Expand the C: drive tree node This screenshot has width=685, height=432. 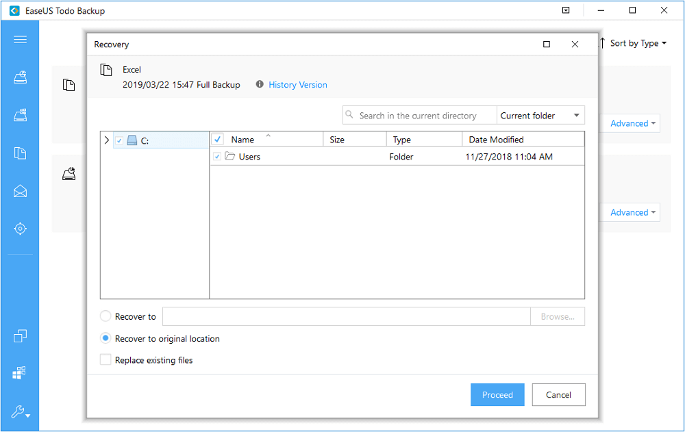pyautogui.click(x=106, y=140)
